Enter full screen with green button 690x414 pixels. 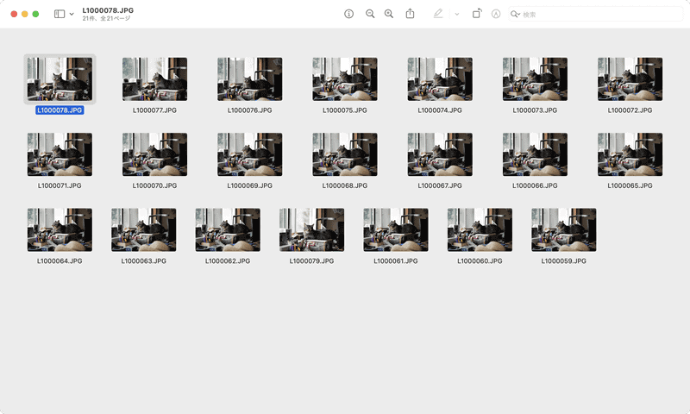35,14
